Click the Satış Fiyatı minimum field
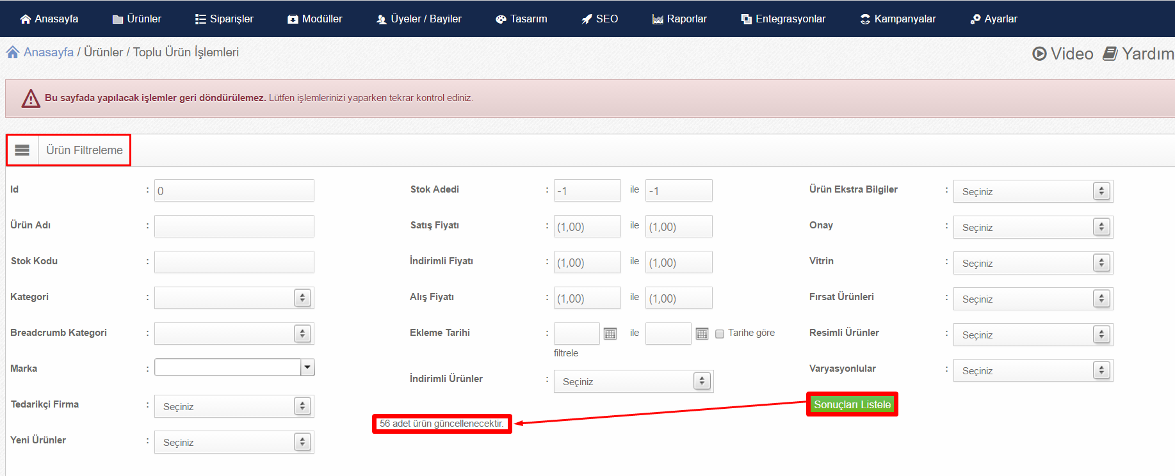Viewport: 1175px width, 476px height. (587, 226)
